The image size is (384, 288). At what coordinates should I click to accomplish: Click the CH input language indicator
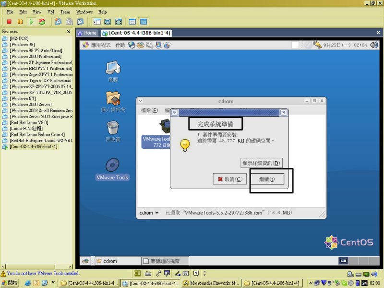(x=137, y=274)
